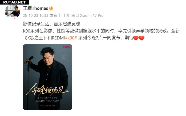Click the singer's face in the poster
Image resolution: width=186 pixels, height=116 pixels.
pyautogui.click(x=48, y=59)
